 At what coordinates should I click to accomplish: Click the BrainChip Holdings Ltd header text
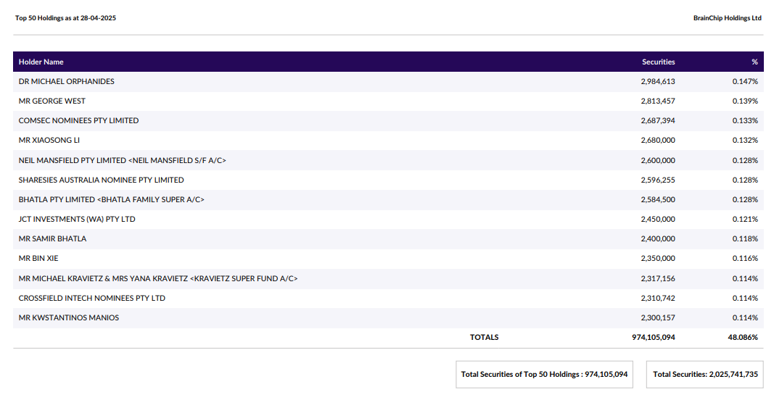[727, 18]
